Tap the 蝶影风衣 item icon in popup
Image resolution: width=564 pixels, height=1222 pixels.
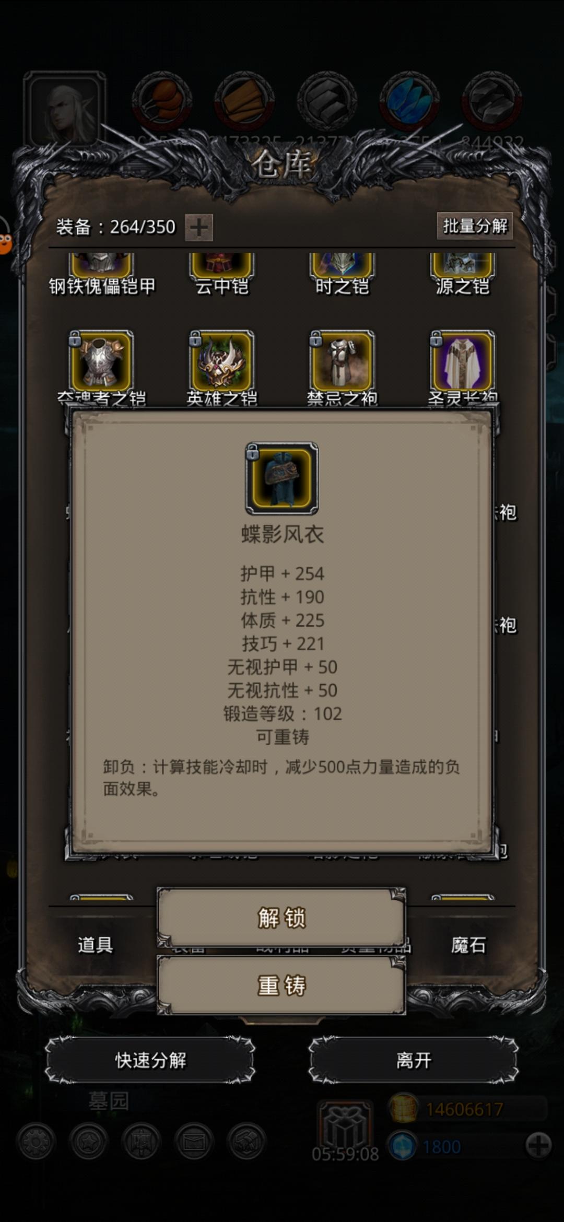pyautogui.click(x=282, y=478)
